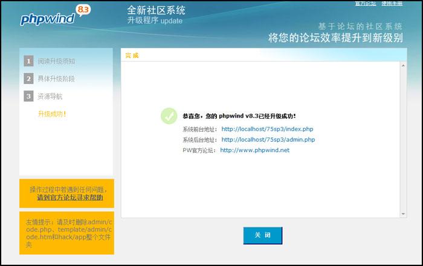The image size is (423, 266).
Task: Click the 友情提示 reminder text
Action: (x=68, y=233)
